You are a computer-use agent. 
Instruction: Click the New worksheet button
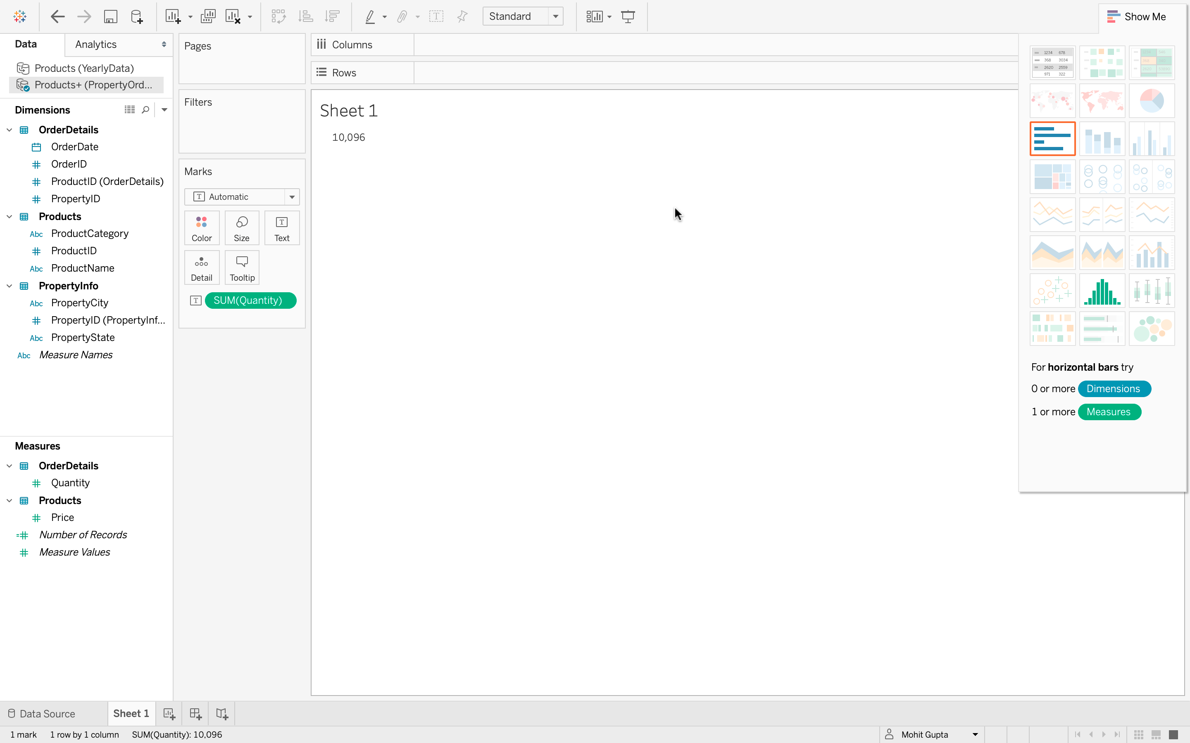[169, 714]
